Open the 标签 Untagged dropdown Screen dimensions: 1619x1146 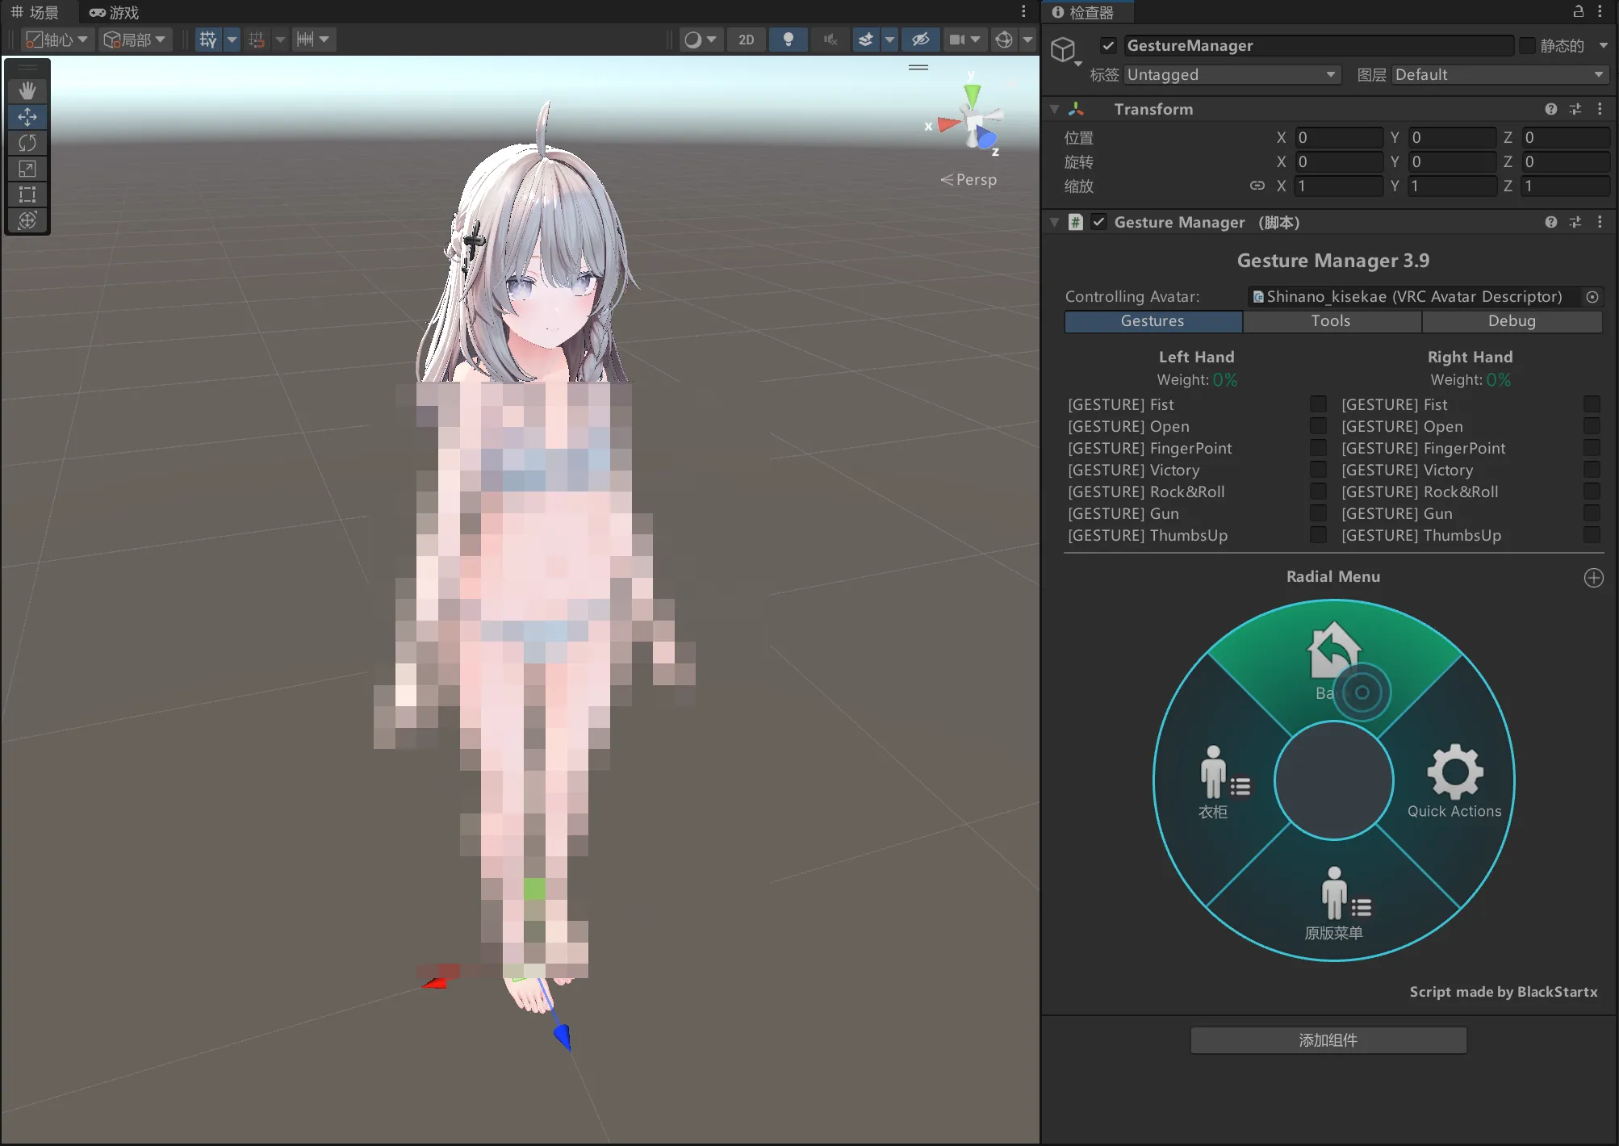(x=1232, y=75)
